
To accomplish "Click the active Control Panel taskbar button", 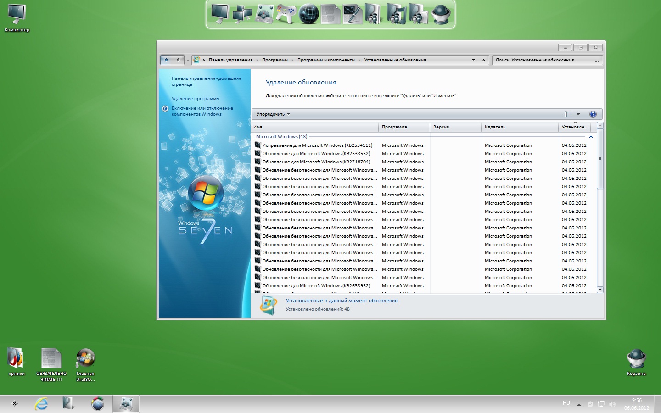I will point(126,404).
